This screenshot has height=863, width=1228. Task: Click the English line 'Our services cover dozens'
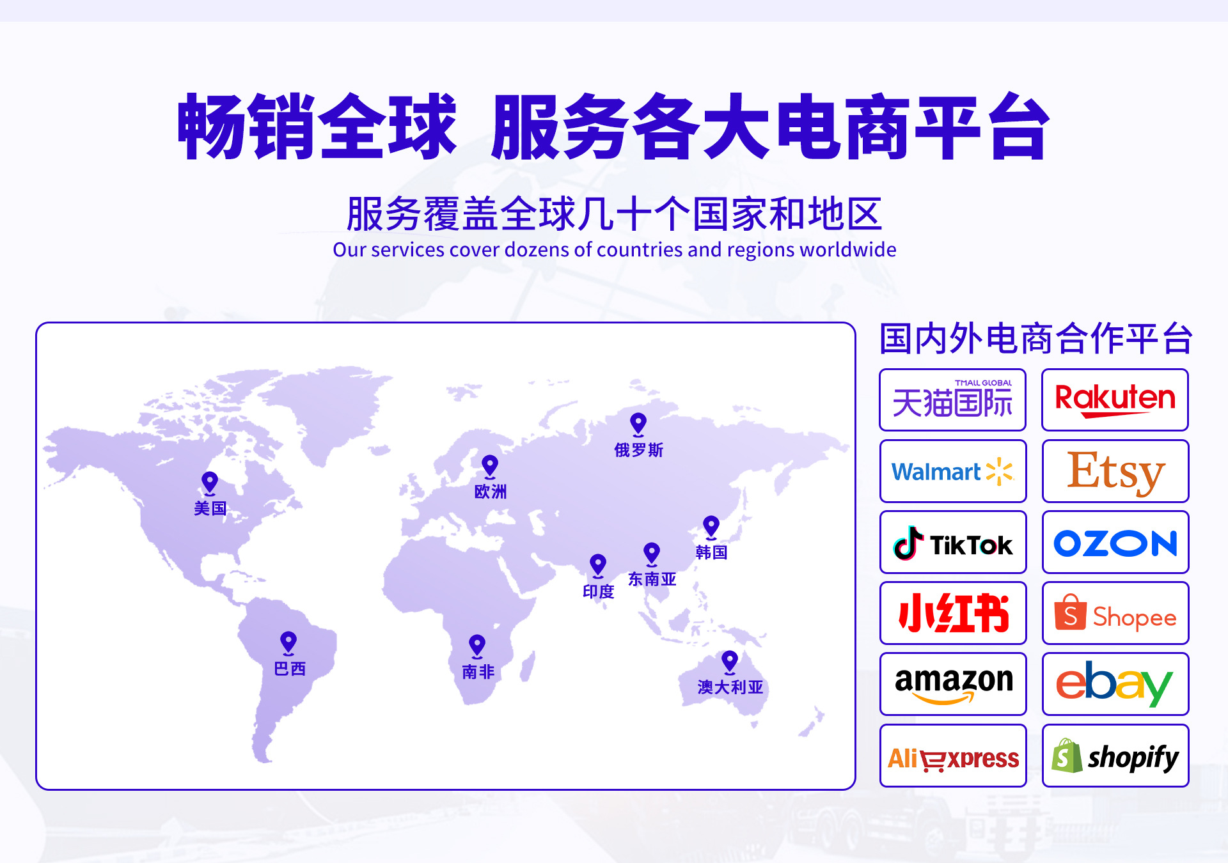(614, 249)
